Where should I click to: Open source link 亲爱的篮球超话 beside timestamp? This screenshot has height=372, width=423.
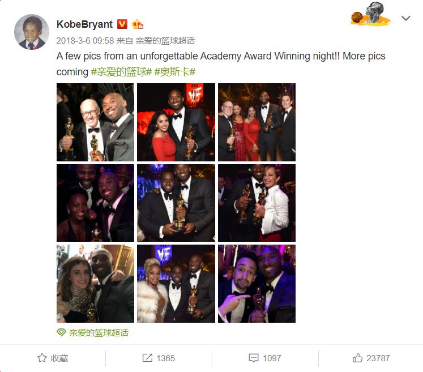[x=165, y=41]
